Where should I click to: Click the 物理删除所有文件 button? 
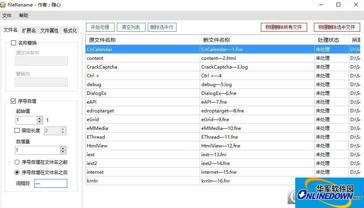click(284, 27)
